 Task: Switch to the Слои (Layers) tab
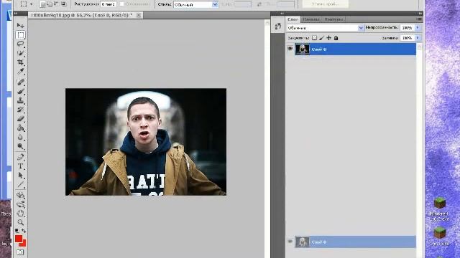point(293,19)
